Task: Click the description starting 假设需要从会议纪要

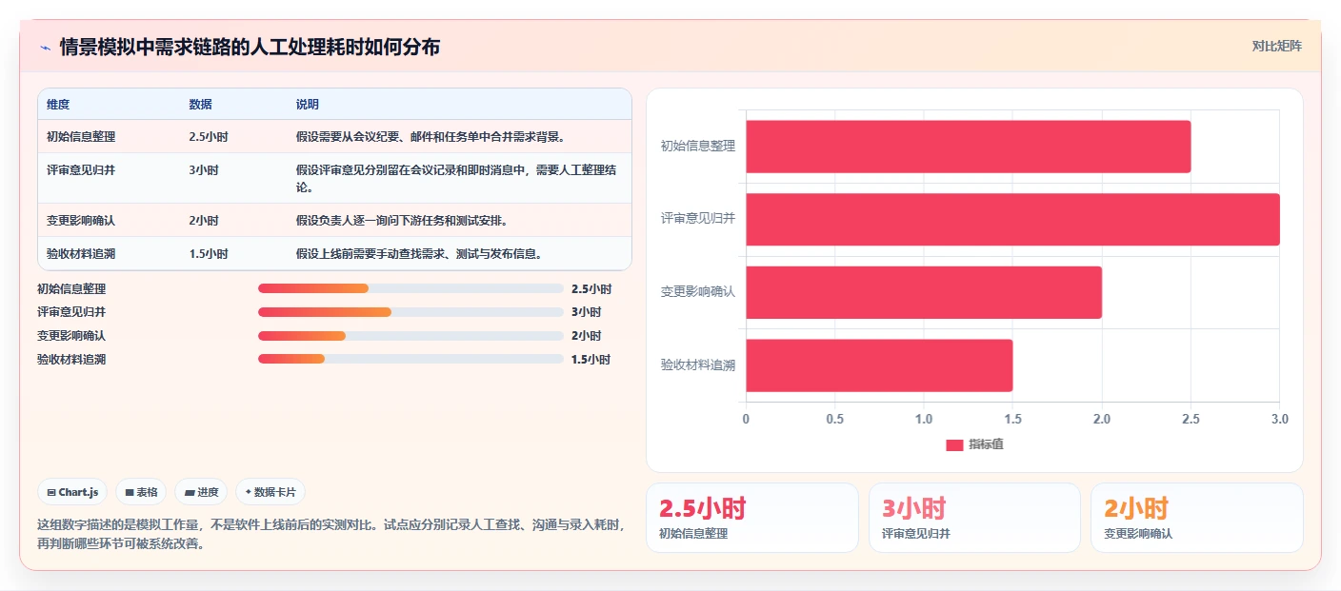Action: click(x=431, y=137)
